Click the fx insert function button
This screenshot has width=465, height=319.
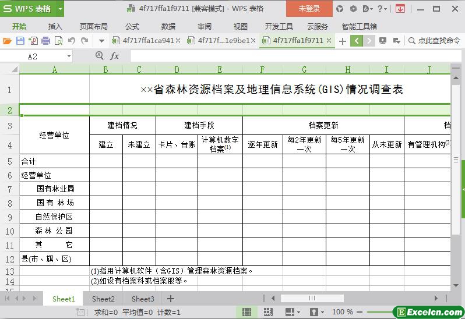click(114, 56)
